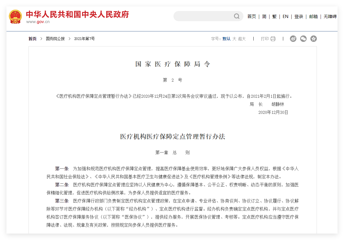
Task: Click the QQ Zone star share icon
Action: (x=313, y=39)
